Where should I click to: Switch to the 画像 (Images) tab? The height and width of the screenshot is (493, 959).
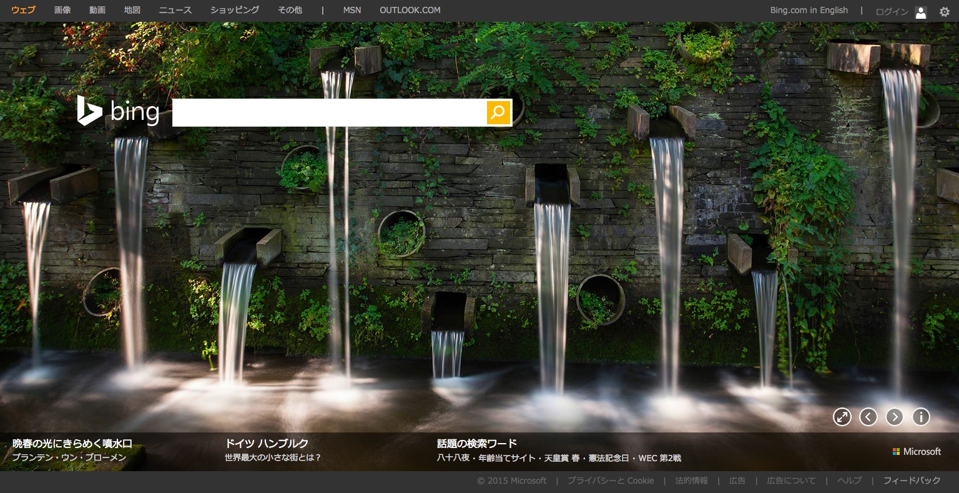pos(62,10)
